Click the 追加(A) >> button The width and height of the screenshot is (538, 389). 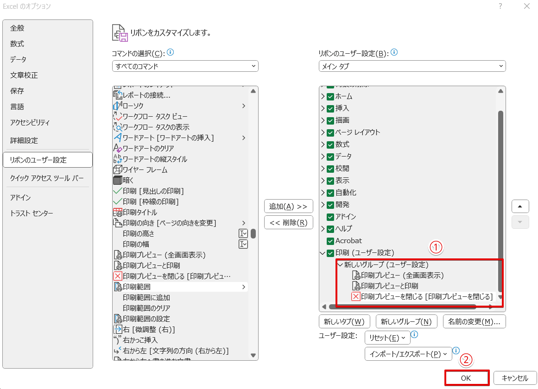tap(288, 206)
